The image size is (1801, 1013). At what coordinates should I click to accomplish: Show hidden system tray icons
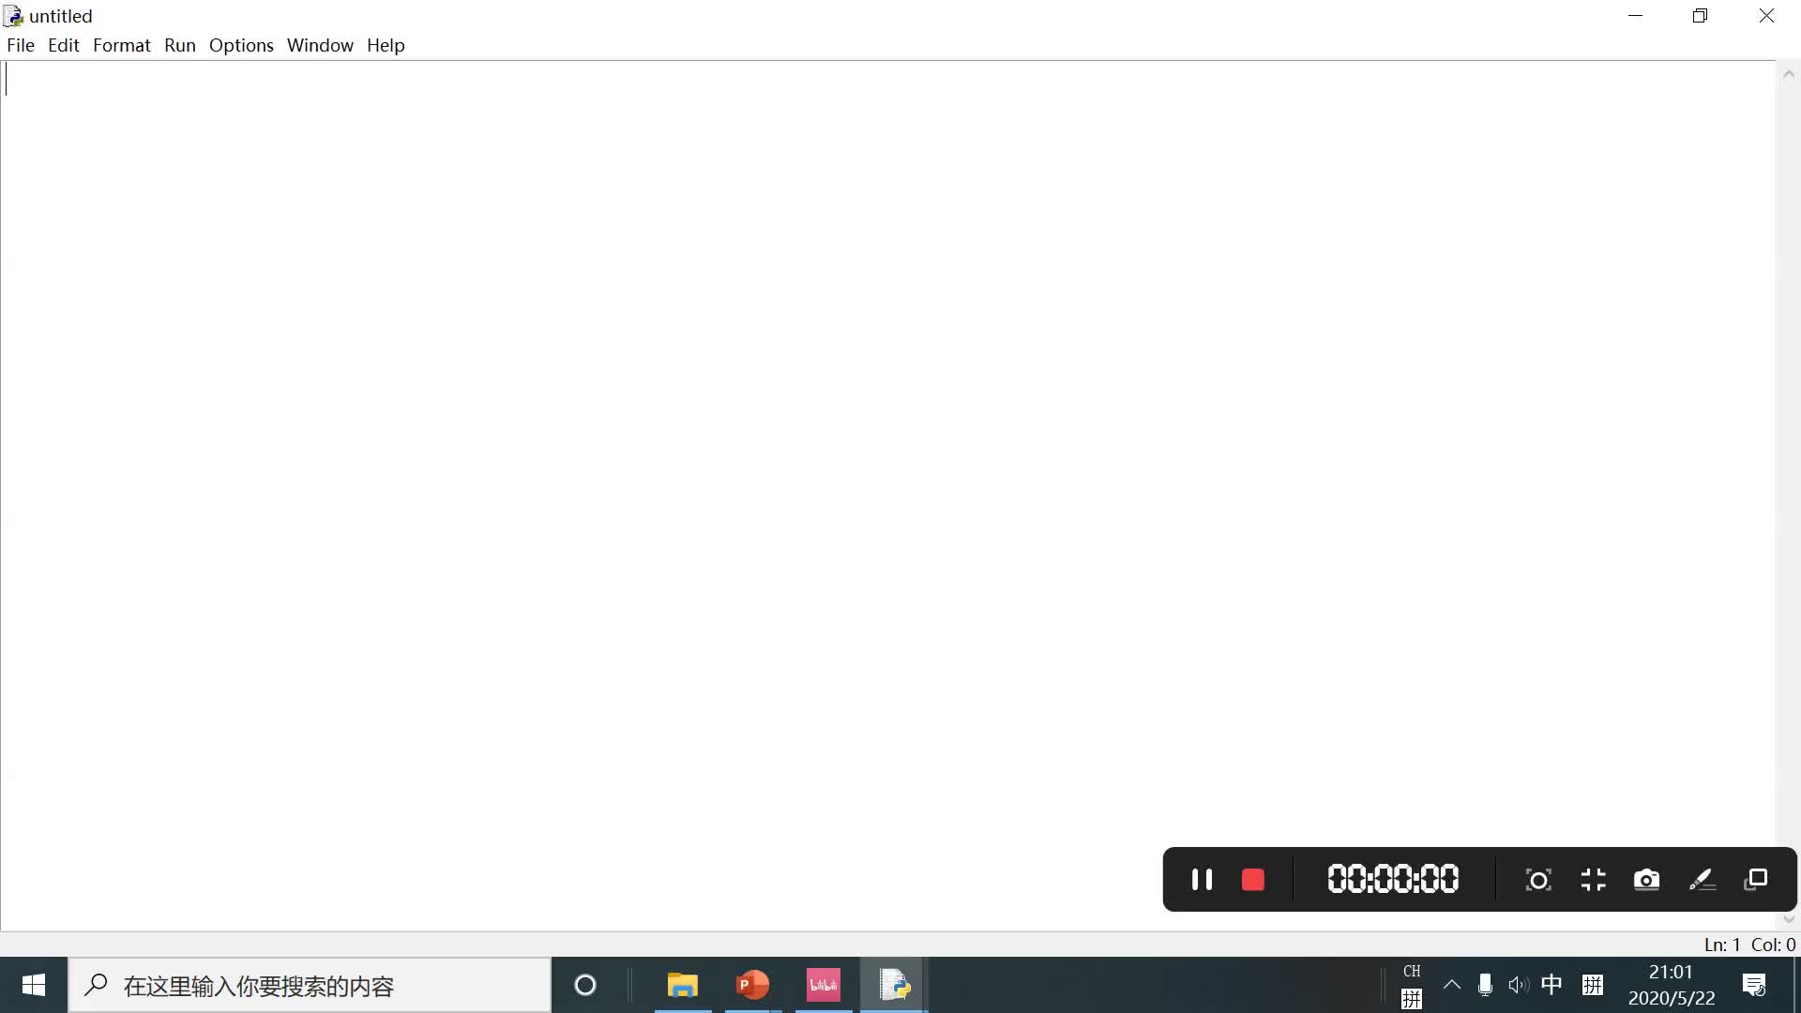pos(1452,985)
